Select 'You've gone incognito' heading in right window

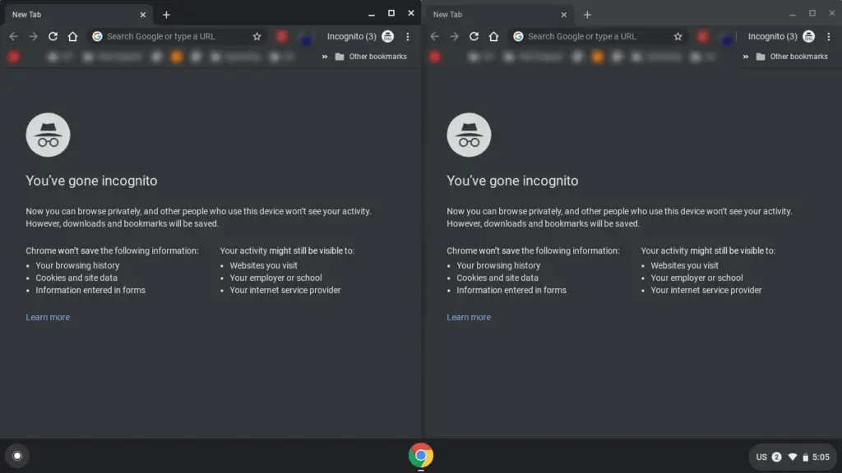tap(513, 181)
